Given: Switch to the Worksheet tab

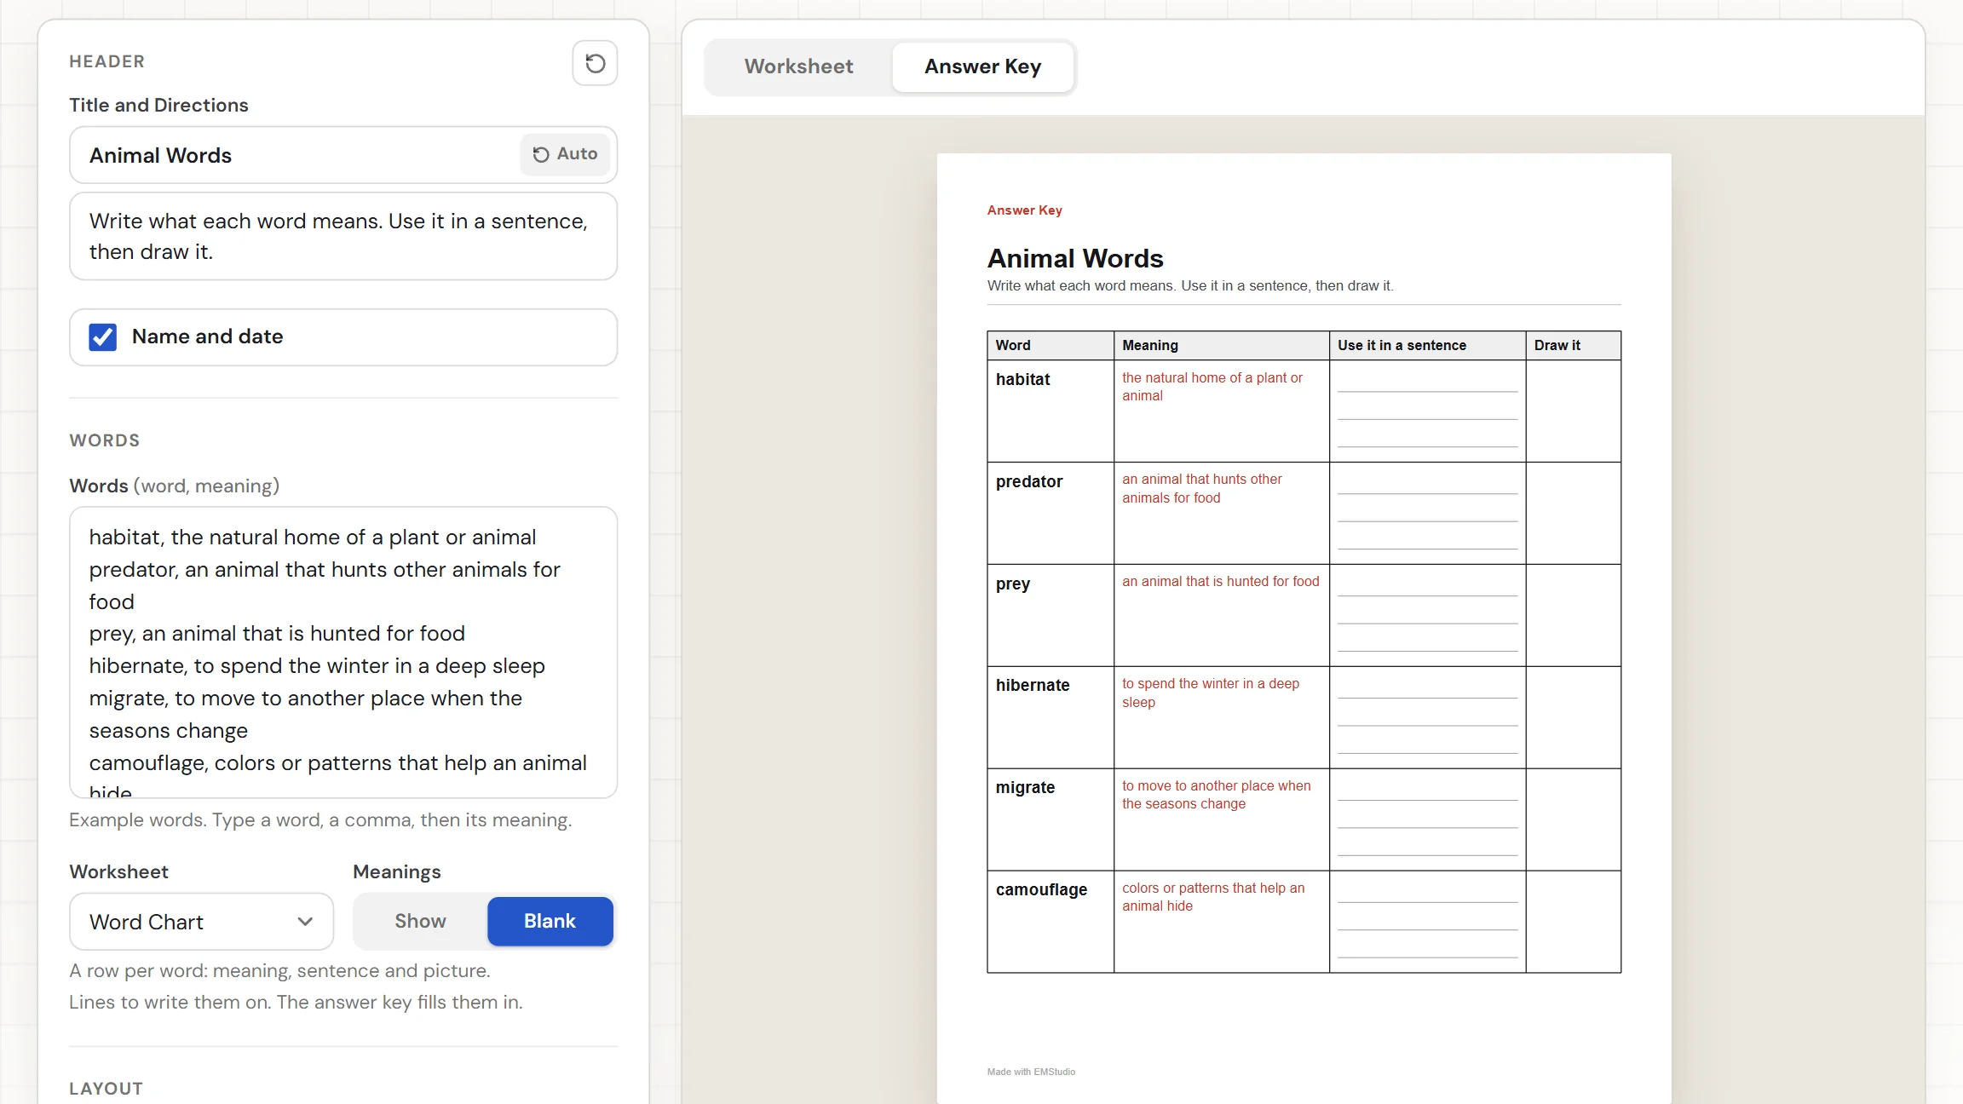Looking at the screenshot, I should tap(798, 66).
